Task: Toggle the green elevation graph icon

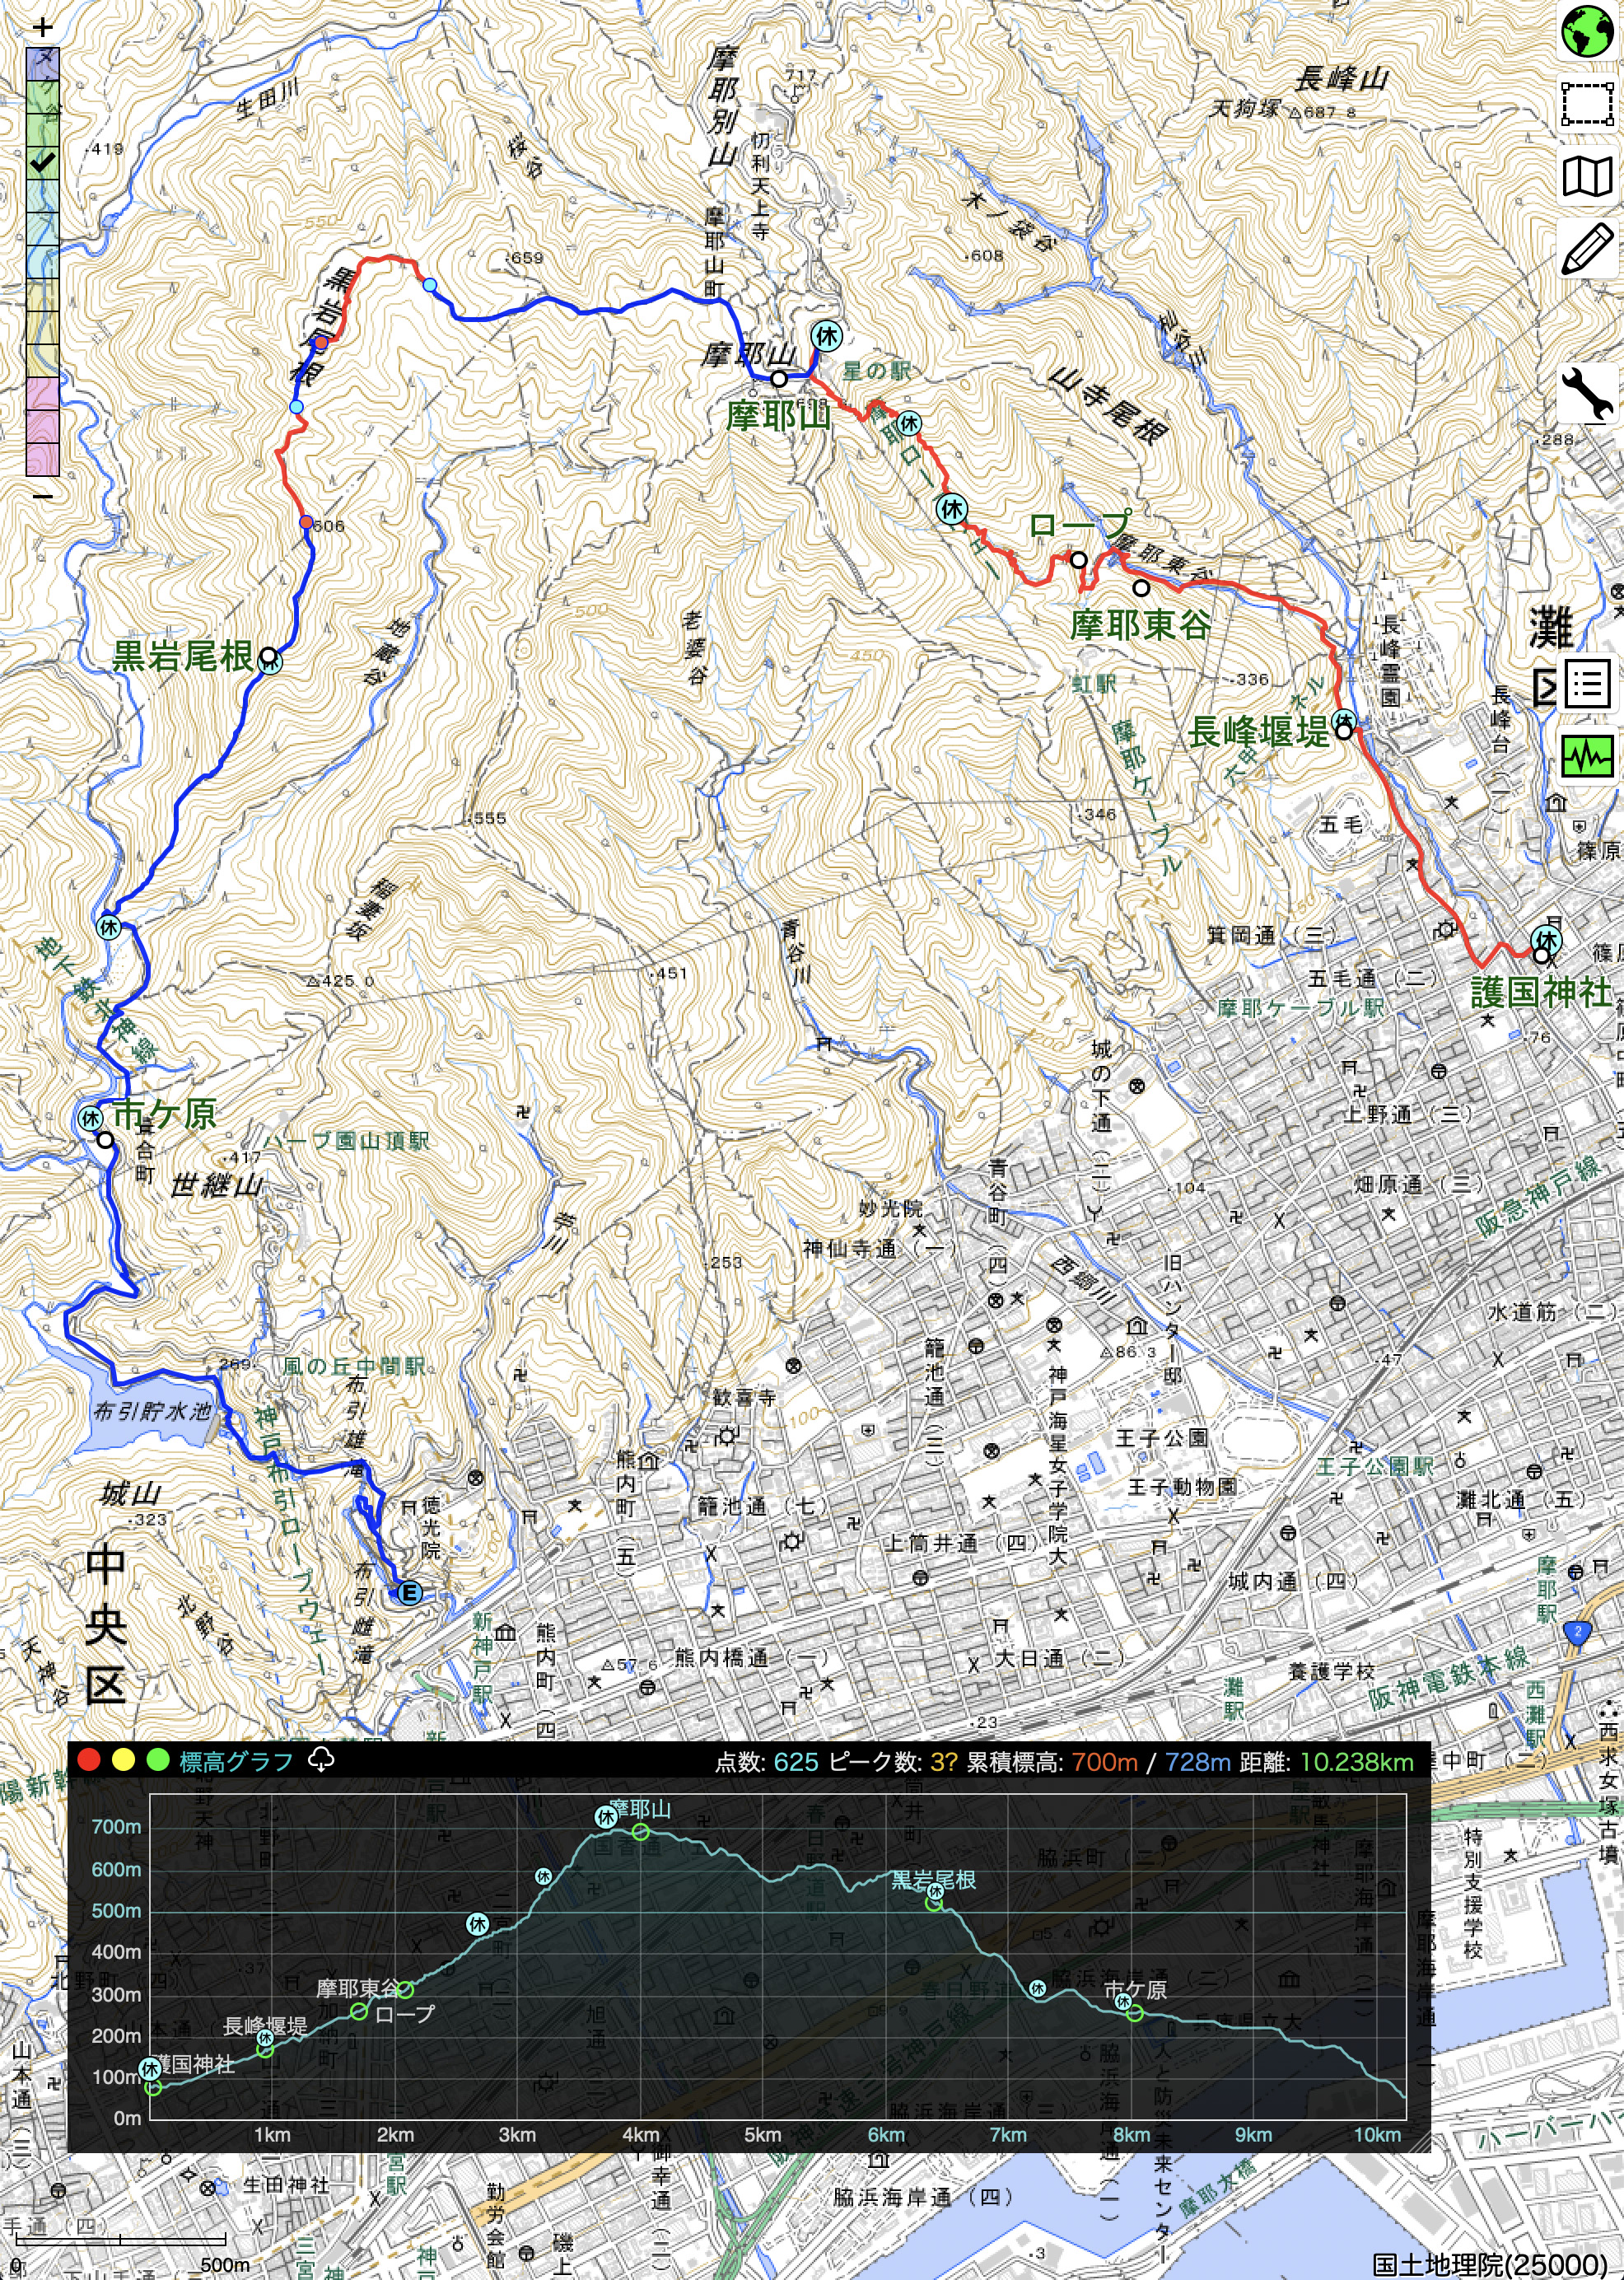Action: [x=1587, y=757]
